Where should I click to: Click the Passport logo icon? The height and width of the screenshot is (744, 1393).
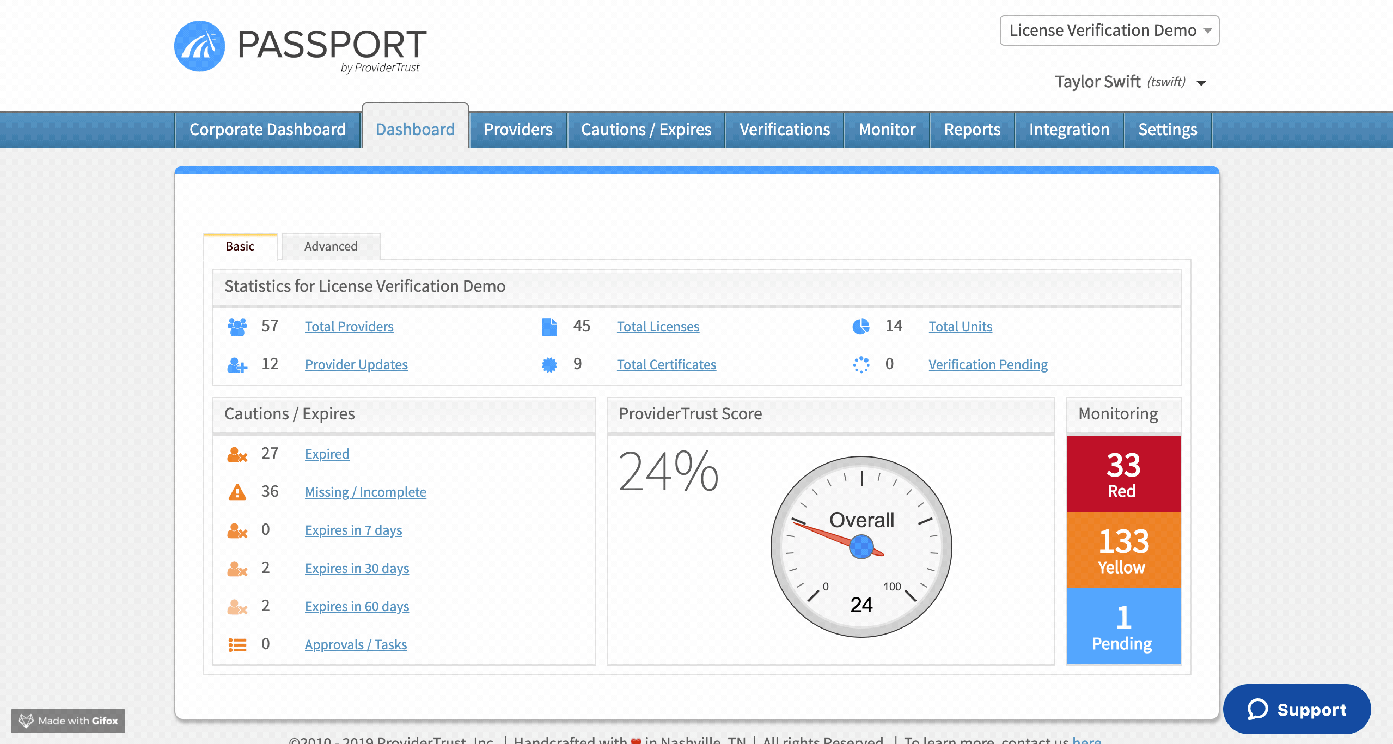click(x=199, y=46)
